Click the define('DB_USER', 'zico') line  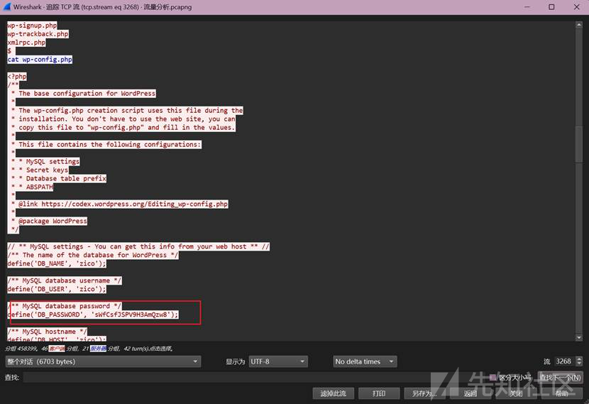coord(57,289)
